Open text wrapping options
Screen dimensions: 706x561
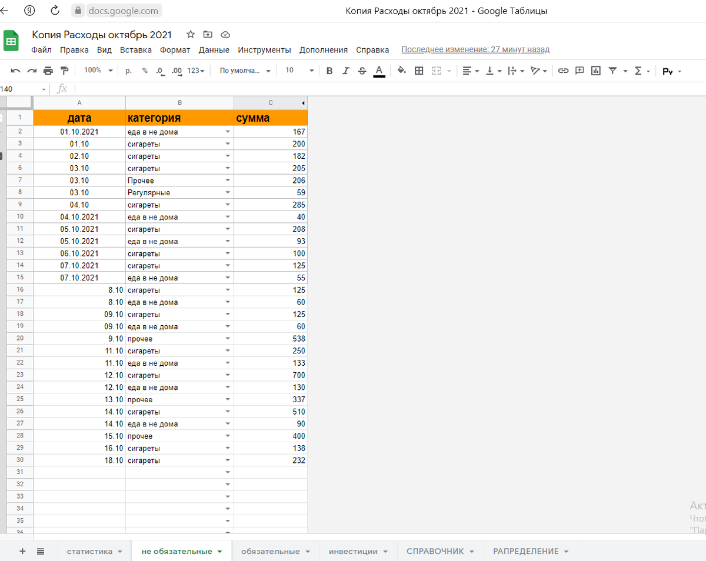pyautogui.click(x=515, y=71)
